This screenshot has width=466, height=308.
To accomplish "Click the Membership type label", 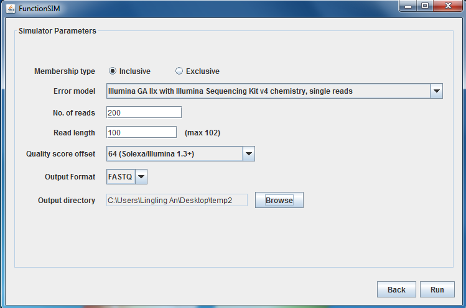I will (65, 71).
